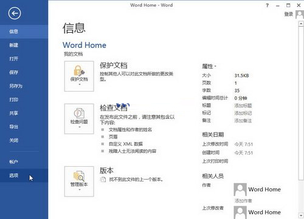Select 新建 in the sidebar
304x219 pixels.
24,45
